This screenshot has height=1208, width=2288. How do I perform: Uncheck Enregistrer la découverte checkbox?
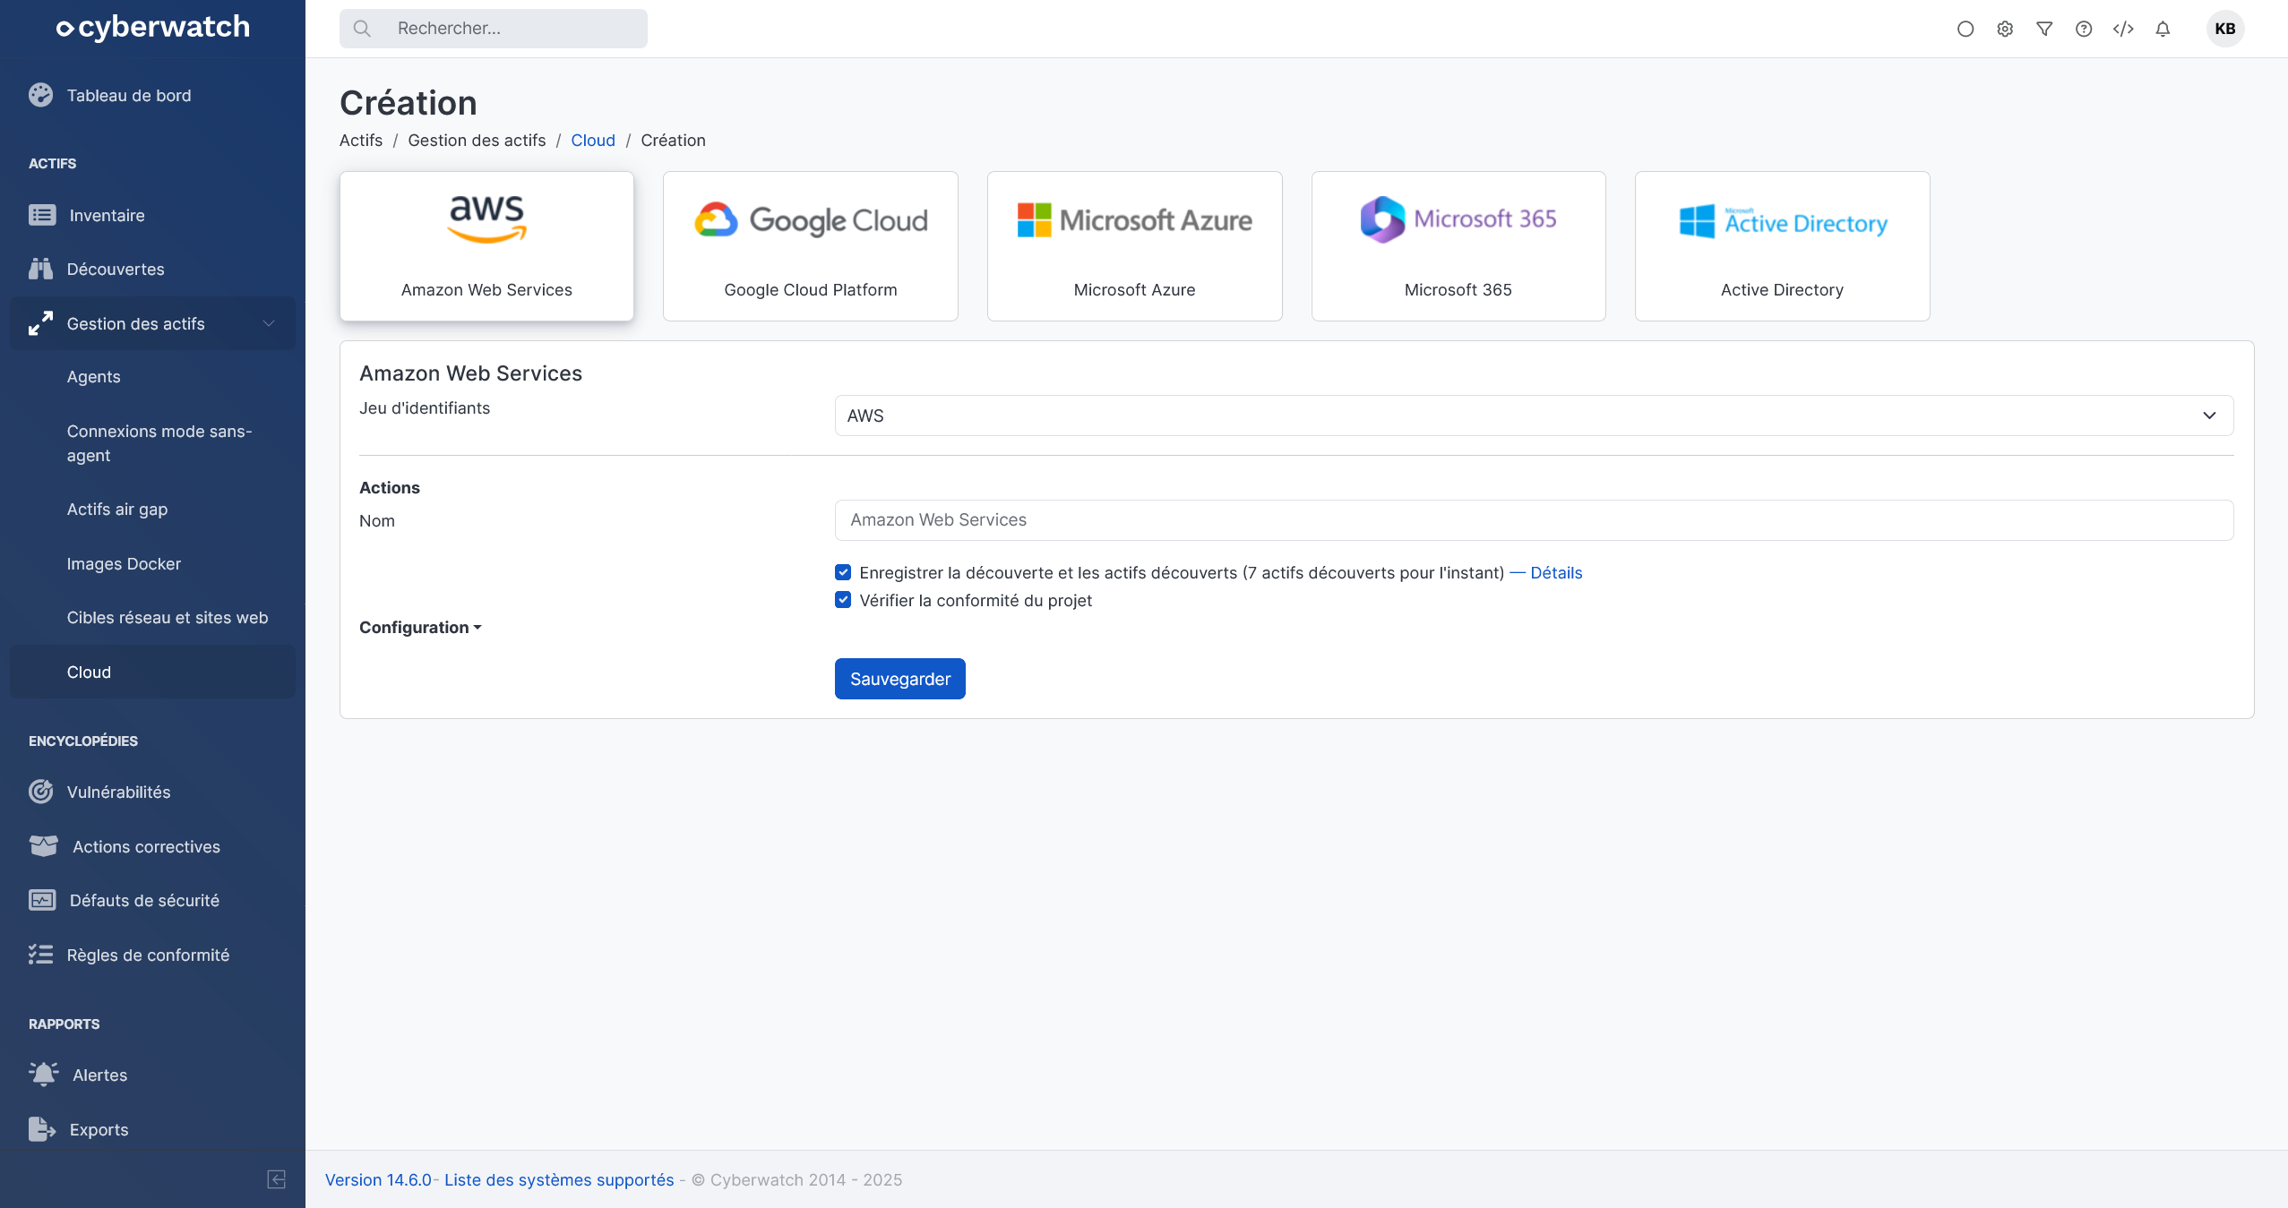(x=843, y=572)
